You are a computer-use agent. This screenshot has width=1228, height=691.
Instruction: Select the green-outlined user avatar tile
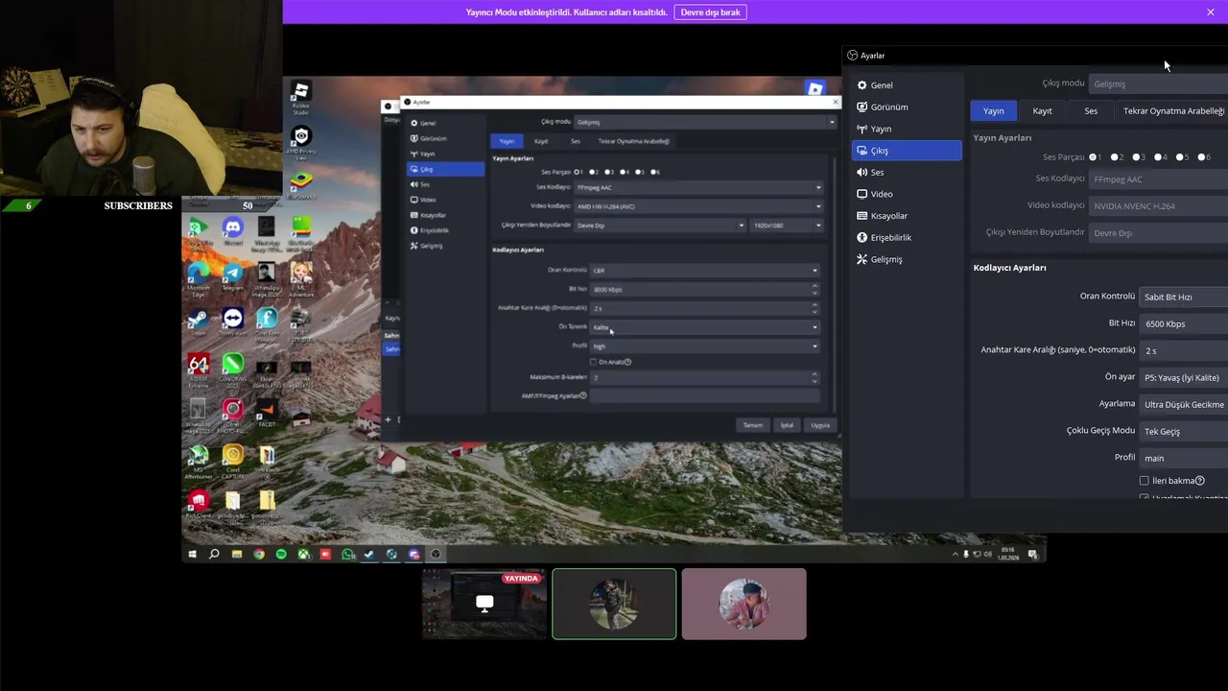coord(614,604)
